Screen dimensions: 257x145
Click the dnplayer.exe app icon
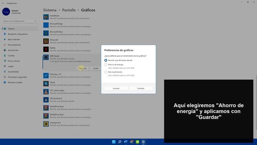click(x=46, y=124)
